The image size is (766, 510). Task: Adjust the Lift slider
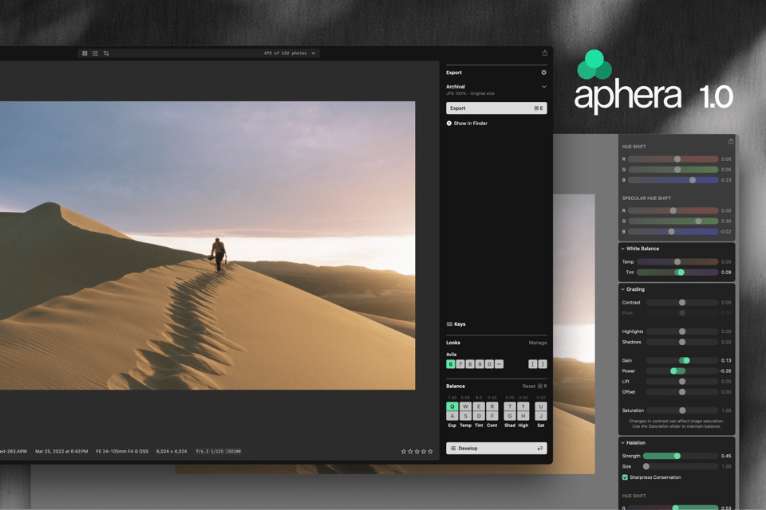[682, 382]
